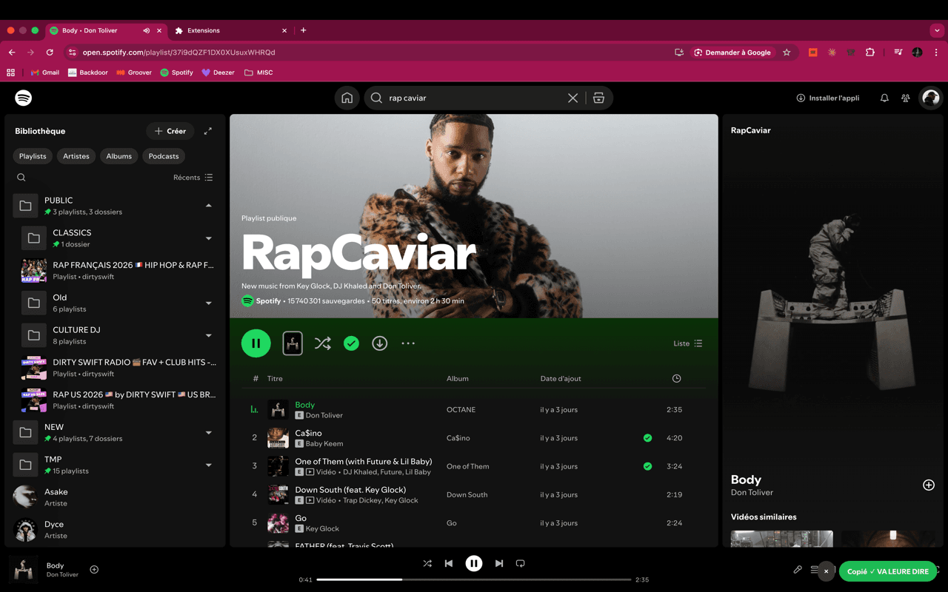Viewport: 948px width, 592px height.
Task: Add current song via plus icon in bottom bar
Action: click(x=94, y=569)
